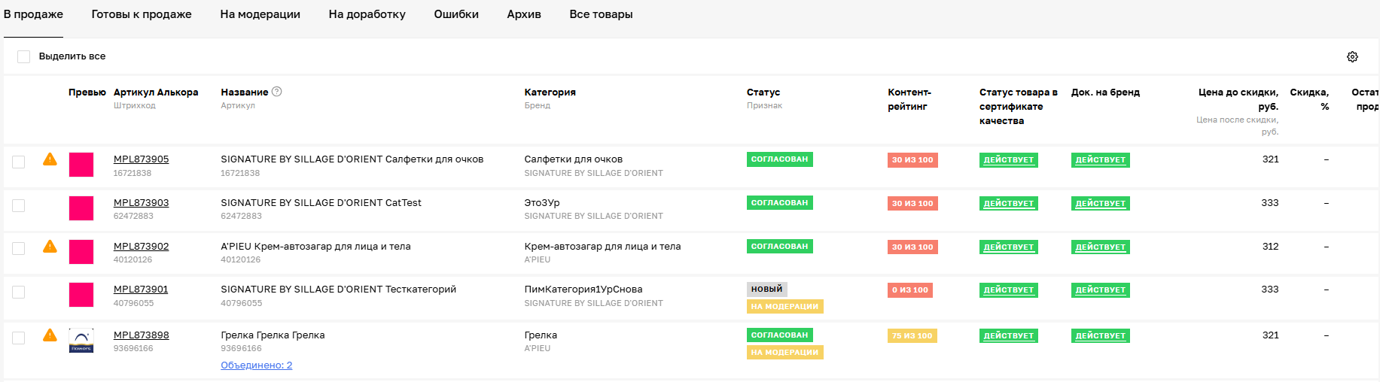1380x382 pixels.
Task: Click product name A'PIEU Крем-автозагар для лица и тела
Action: pos(315,246)
